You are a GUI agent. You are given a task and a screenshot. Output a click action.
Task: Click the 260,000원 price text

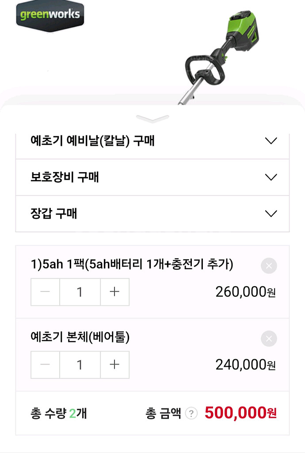pyautogui.click(x=245, y=292)
